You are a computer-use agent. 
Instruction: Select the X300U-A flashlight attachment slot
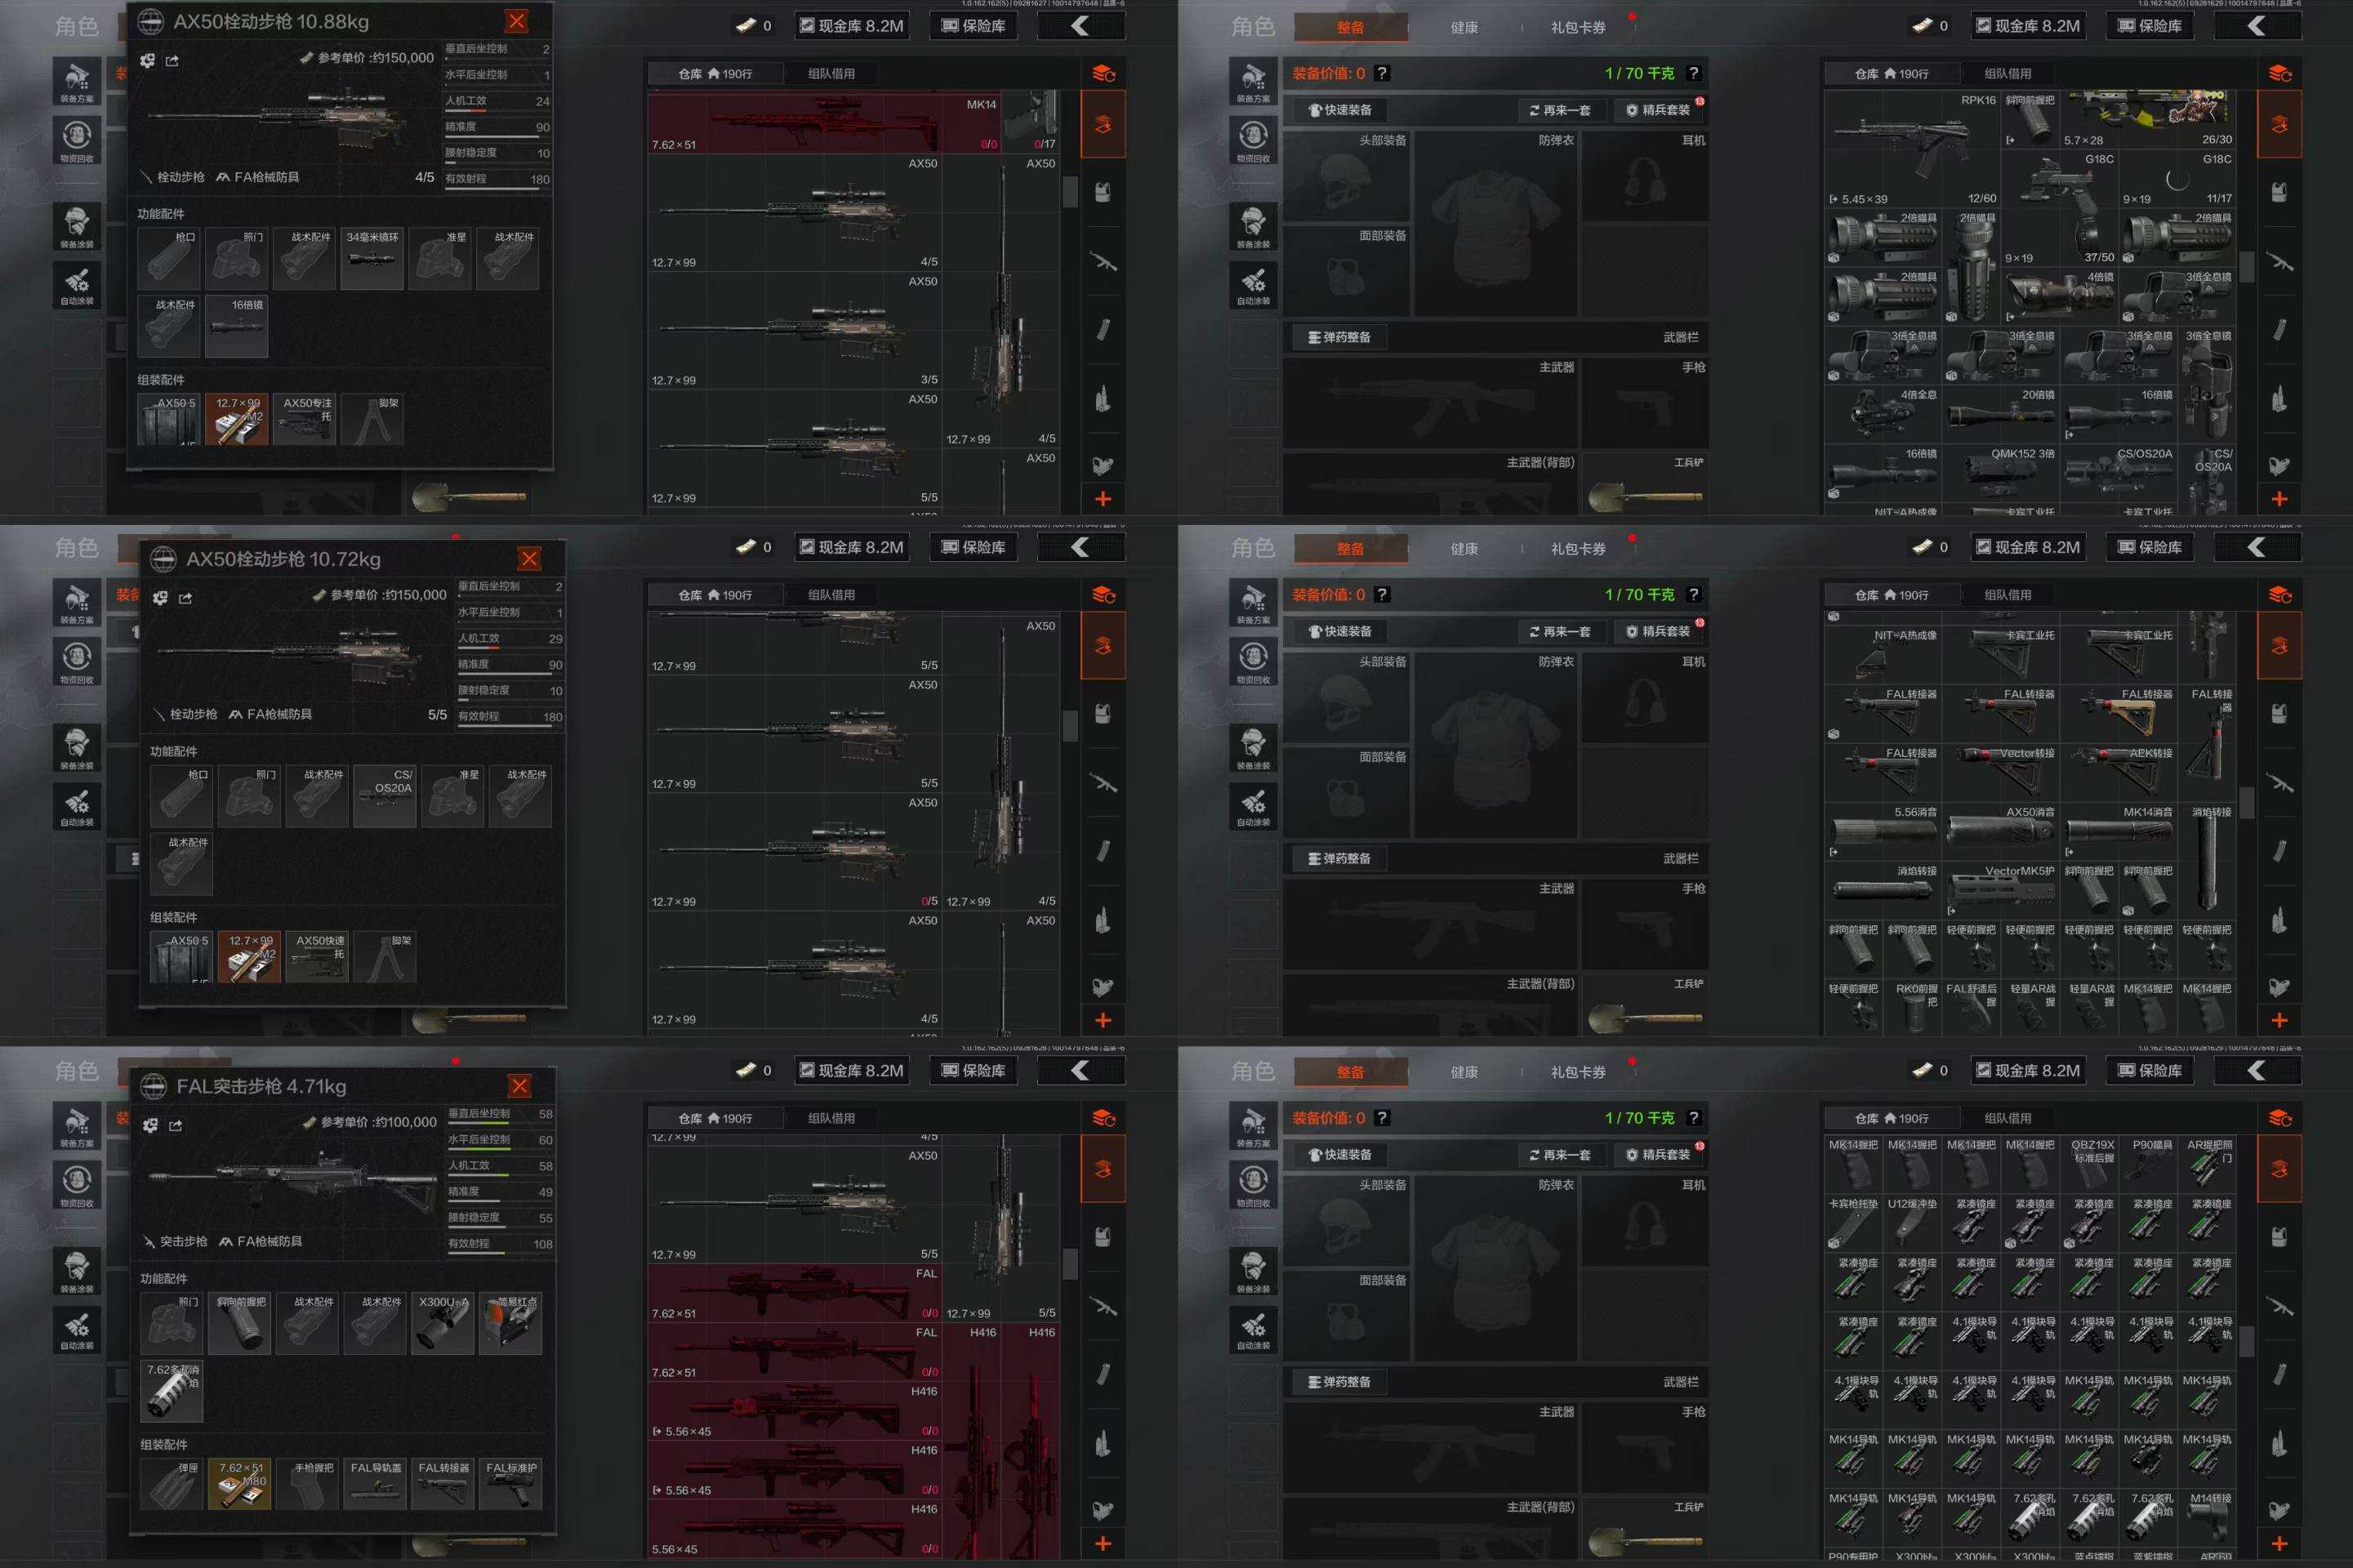(x=442, y=1324)
